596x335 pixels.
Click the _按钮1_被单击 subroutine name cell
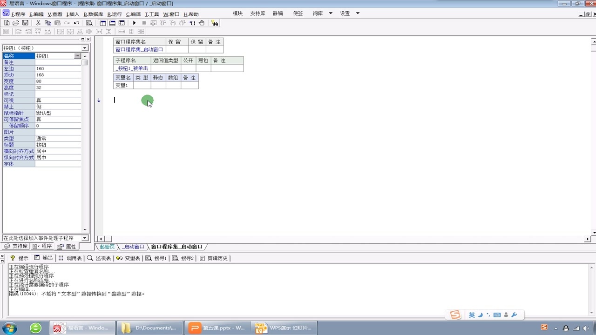[x=132, y=68]
